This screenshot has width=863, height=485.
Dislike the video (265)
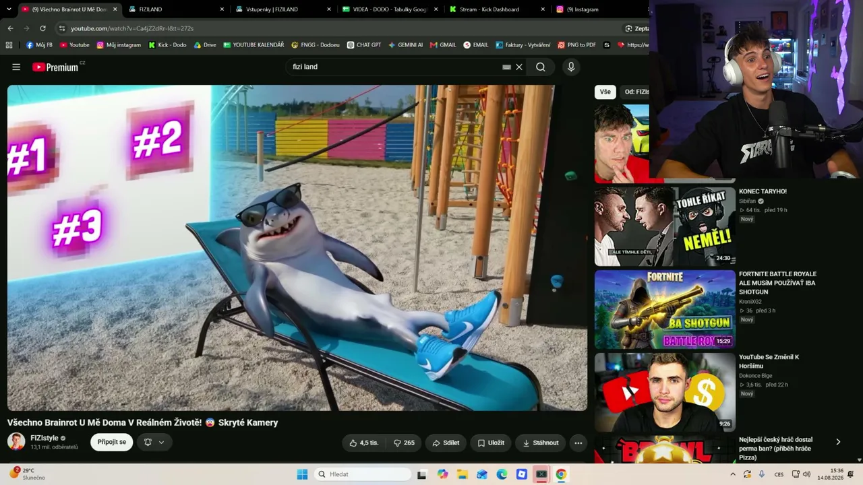click(x=404, y=443)
